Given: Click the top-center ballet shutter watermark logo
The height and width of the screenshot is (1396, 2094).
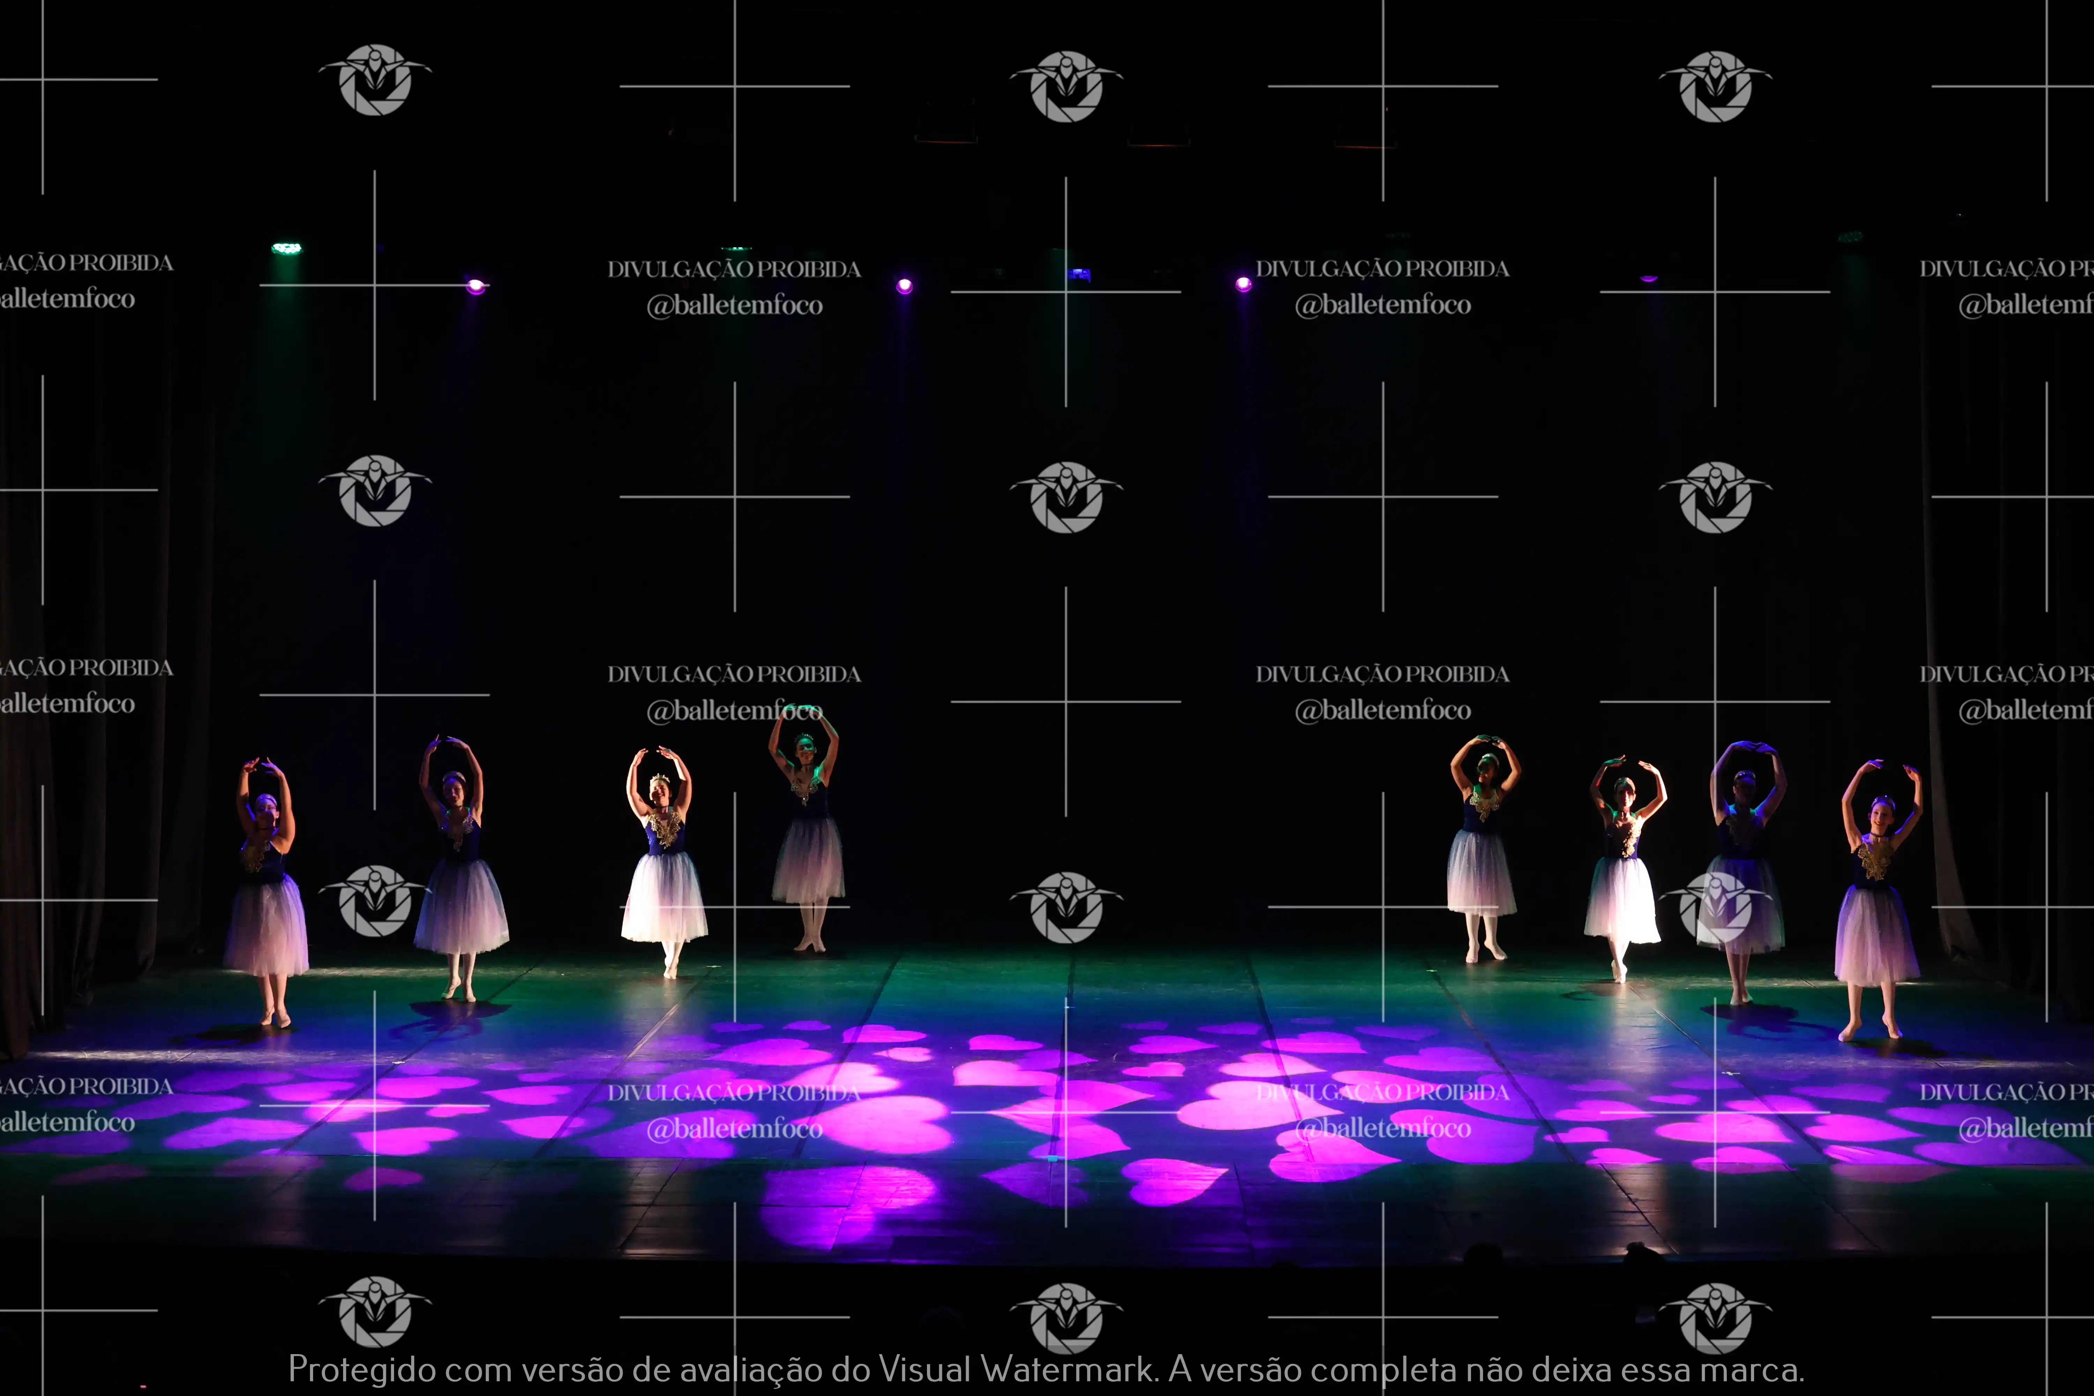Looking at the screenshot, I should pyautogui.click(x=1066, y=86).
